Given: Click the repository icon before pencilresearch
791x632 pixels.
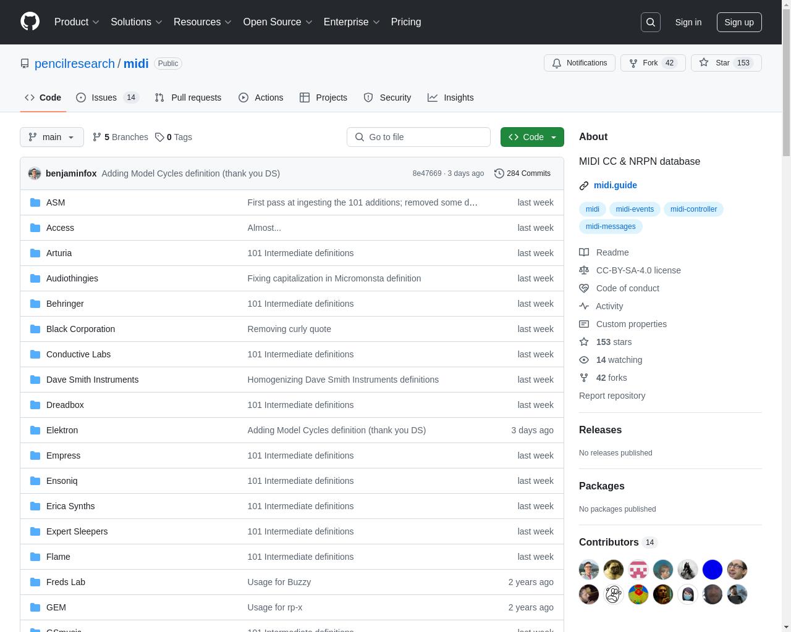Looking at the screenshot, I should point(25,64).
